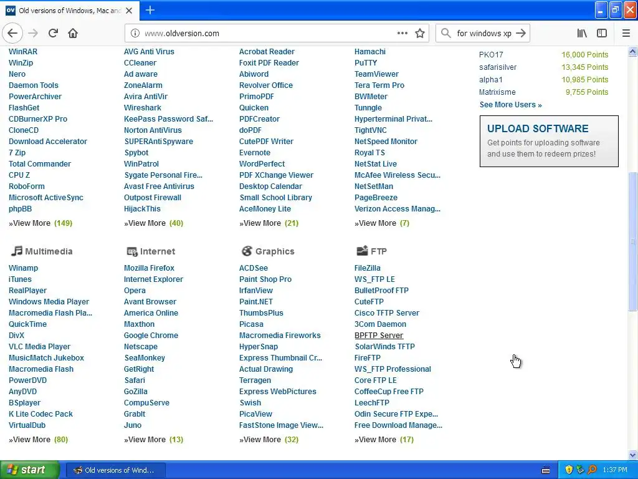Click the Internet category icon

132,251
